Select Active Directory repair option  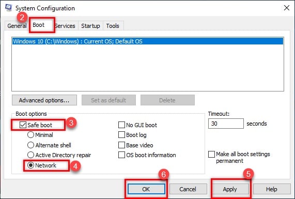[x=30, y=155]
